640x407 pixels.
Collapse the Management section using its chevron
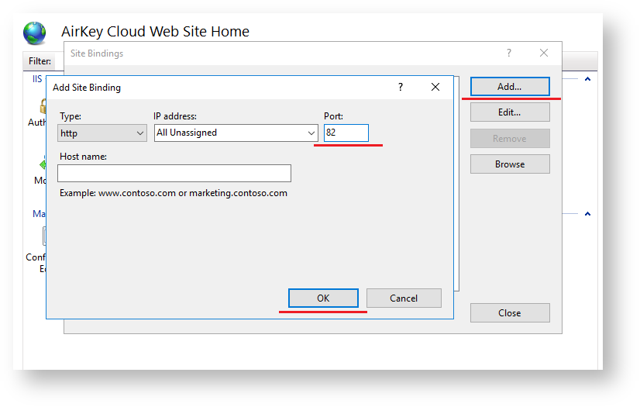587,214
